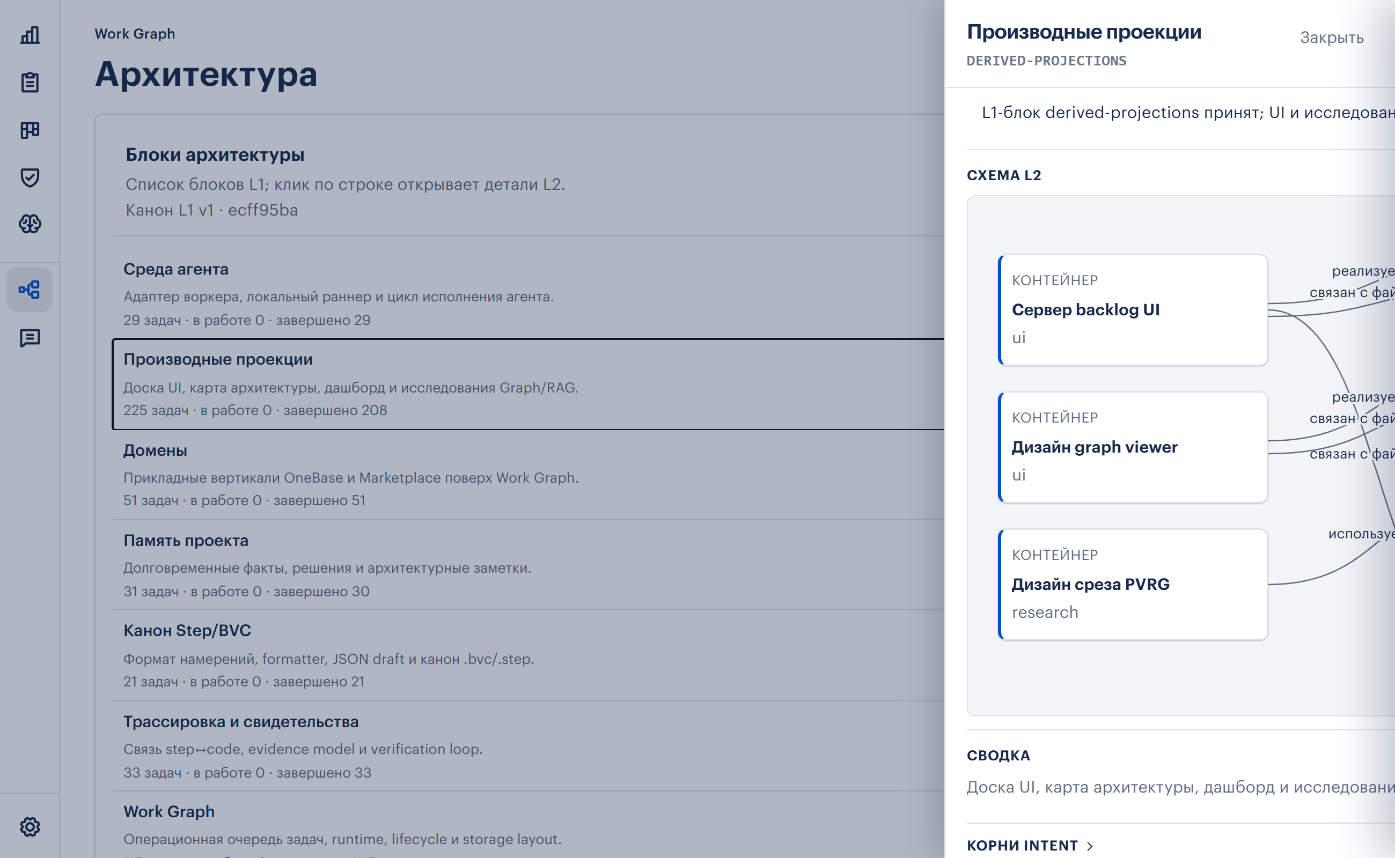Click '225 задач · в работе 0 · завершено 208'

point(255,410)
